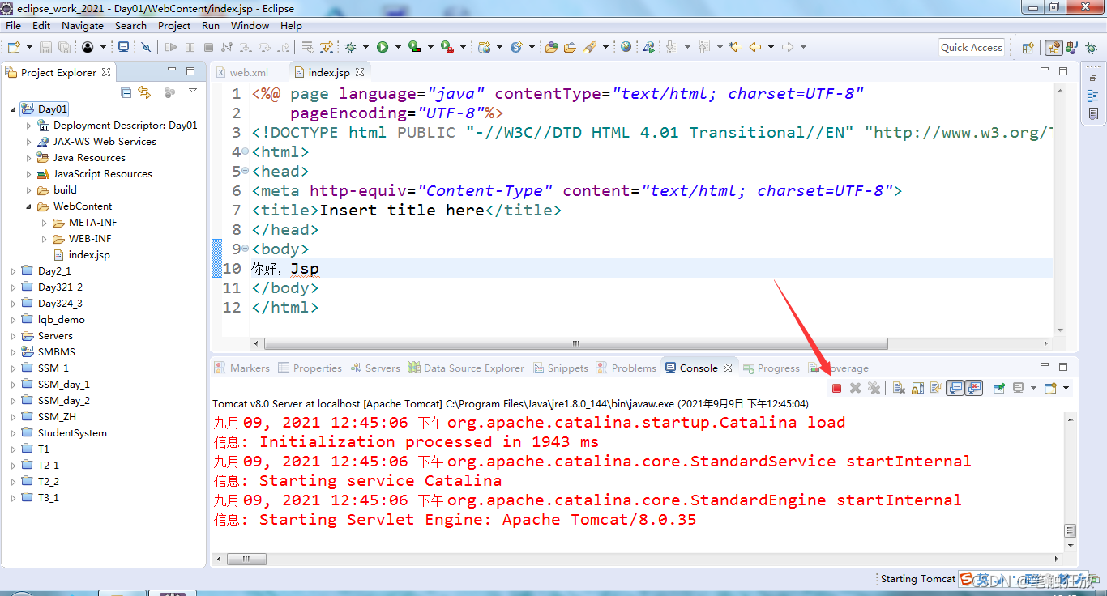Expand the WEB-INF folder

(x=45, y=239)
